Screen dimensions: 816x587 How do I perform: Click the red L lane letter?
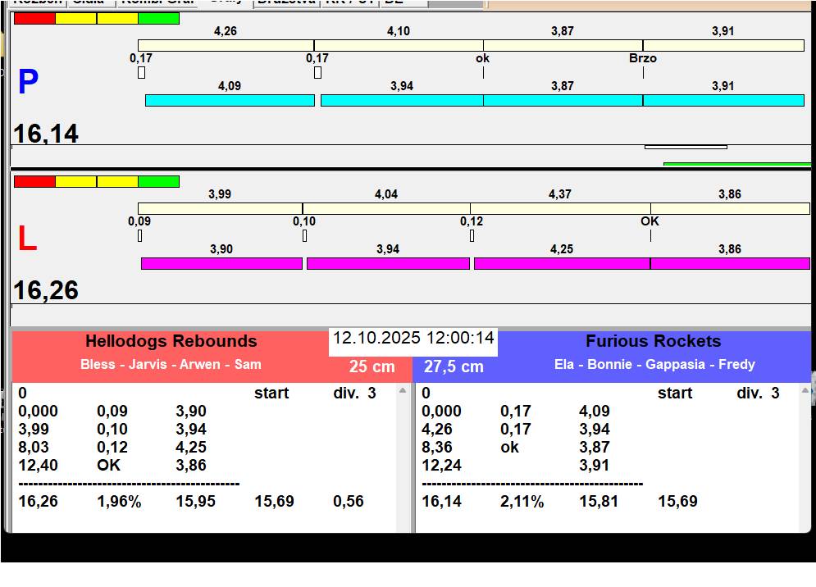click(x=28, y=239)
